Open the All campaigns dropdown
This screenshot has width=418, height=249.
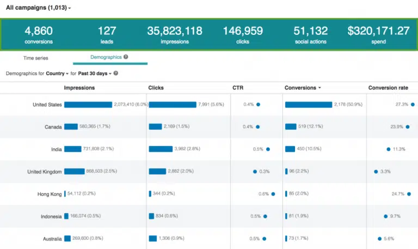pos(38,8)
